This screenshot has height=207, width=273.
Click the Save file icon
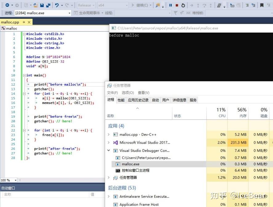click(x=42, y=5)
